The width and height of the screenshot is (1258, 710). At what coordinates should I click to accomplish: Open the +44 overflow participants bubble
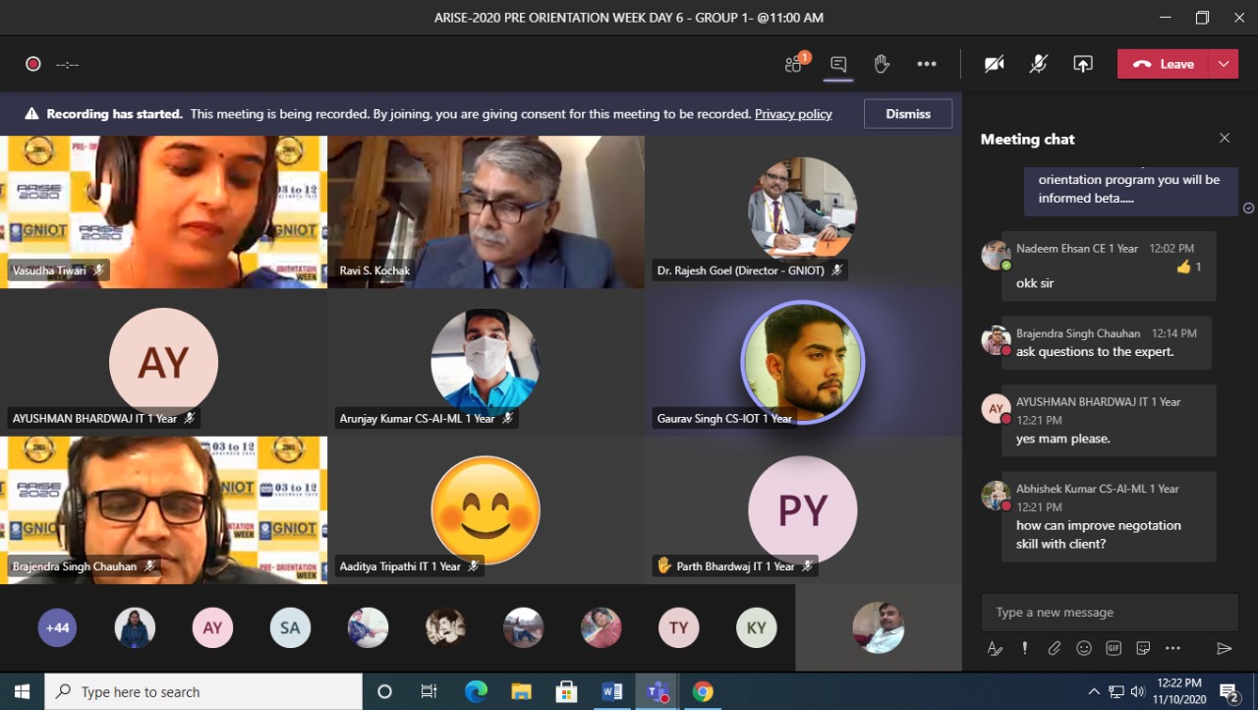[57, 627]
